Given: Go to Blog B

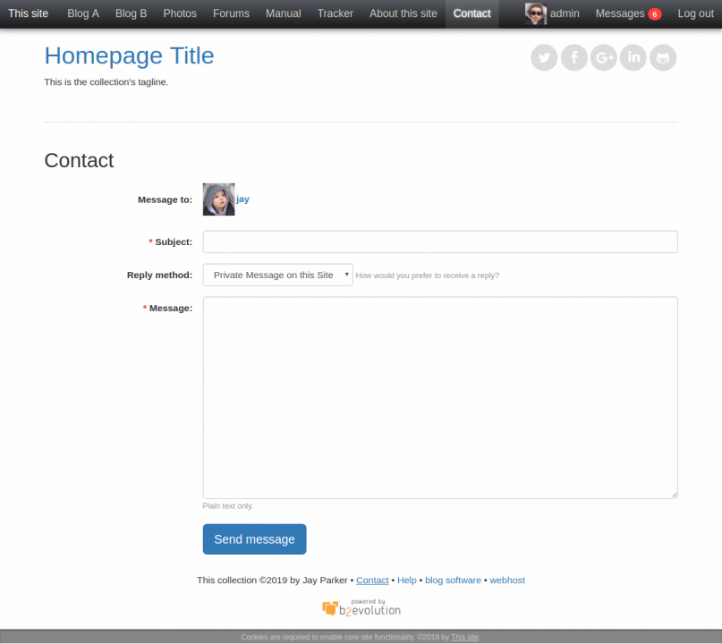Looking at the screenshot, I should [x=131, y=13].
